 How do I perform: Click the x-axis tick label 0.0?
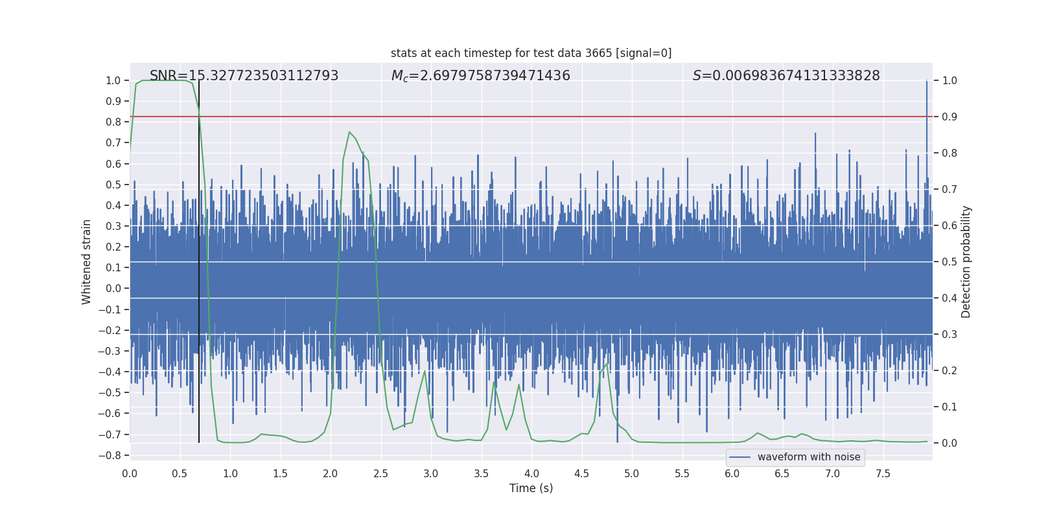(130, 474)
